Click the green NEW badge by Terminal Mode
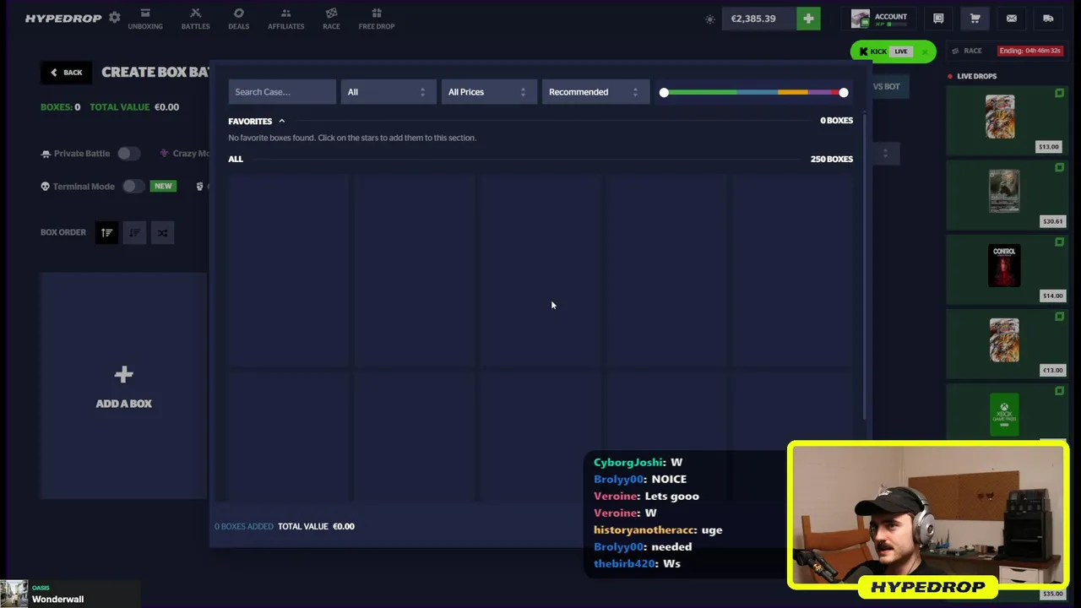Viewport: 1081px width, 608px height. click(163, 186)
